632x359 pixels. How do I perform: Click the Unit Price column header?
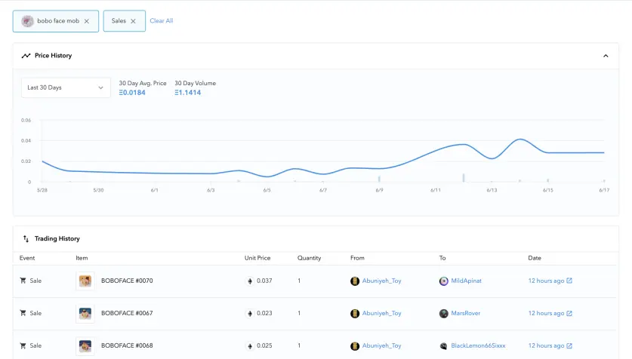(x=257, y=258)
